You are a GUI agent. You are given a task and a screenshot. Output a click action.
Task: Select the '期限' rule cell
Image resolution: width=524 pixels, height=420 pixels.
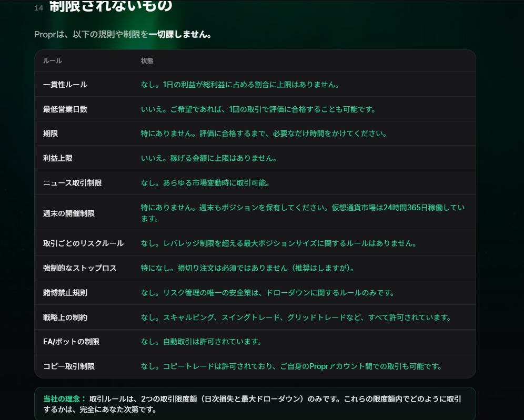(x=51, y=134)
